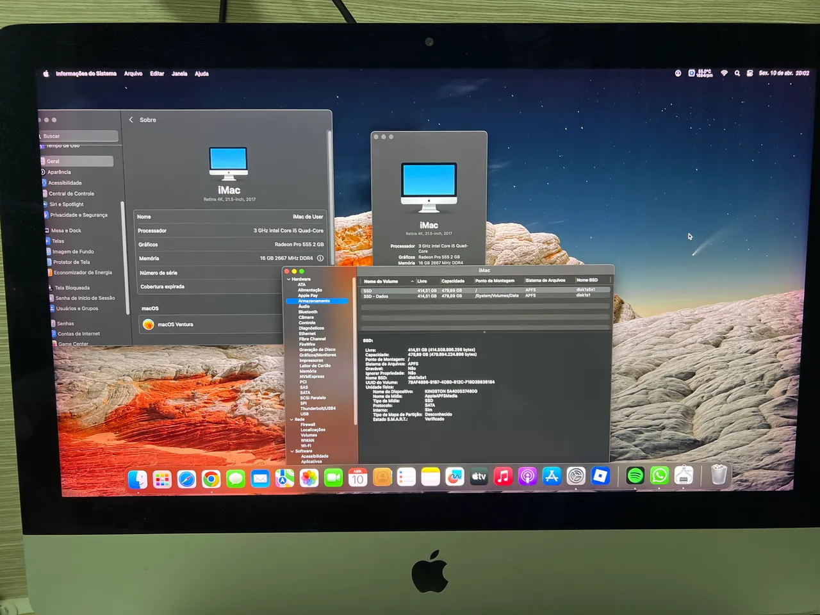Open Wi-Fi status in the menu bar
Screen dimensions: 820x615
(x=724, y=73)
